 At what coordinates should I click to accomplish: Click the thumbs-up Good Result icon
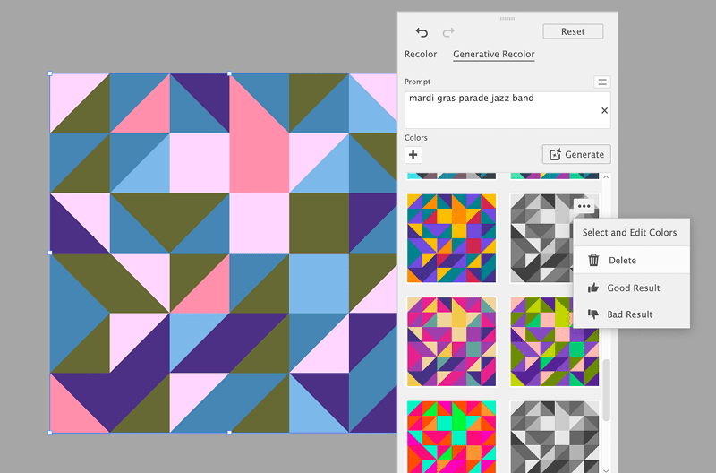[593, 288]
